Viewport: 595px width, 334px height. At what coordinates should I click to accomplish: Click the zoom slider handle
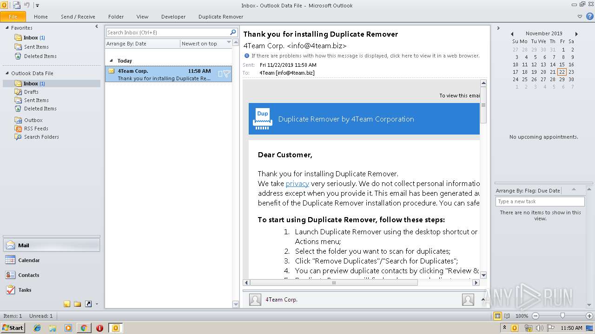562,316
